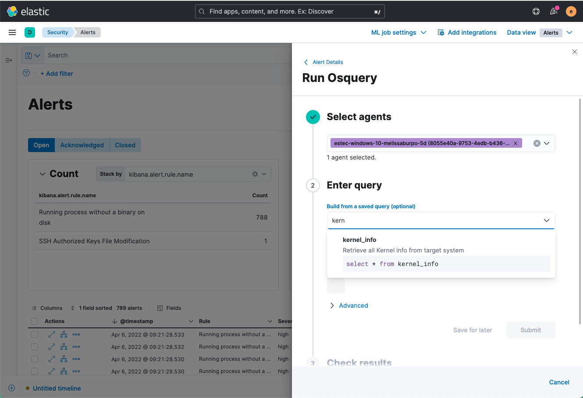Analyze event for 09:21:28.532 alert

[64, 347]
